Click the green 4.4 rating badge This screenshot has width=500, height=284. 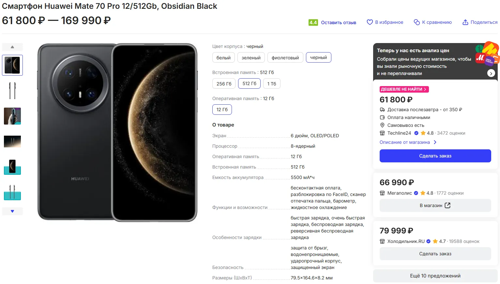[313, 22]
